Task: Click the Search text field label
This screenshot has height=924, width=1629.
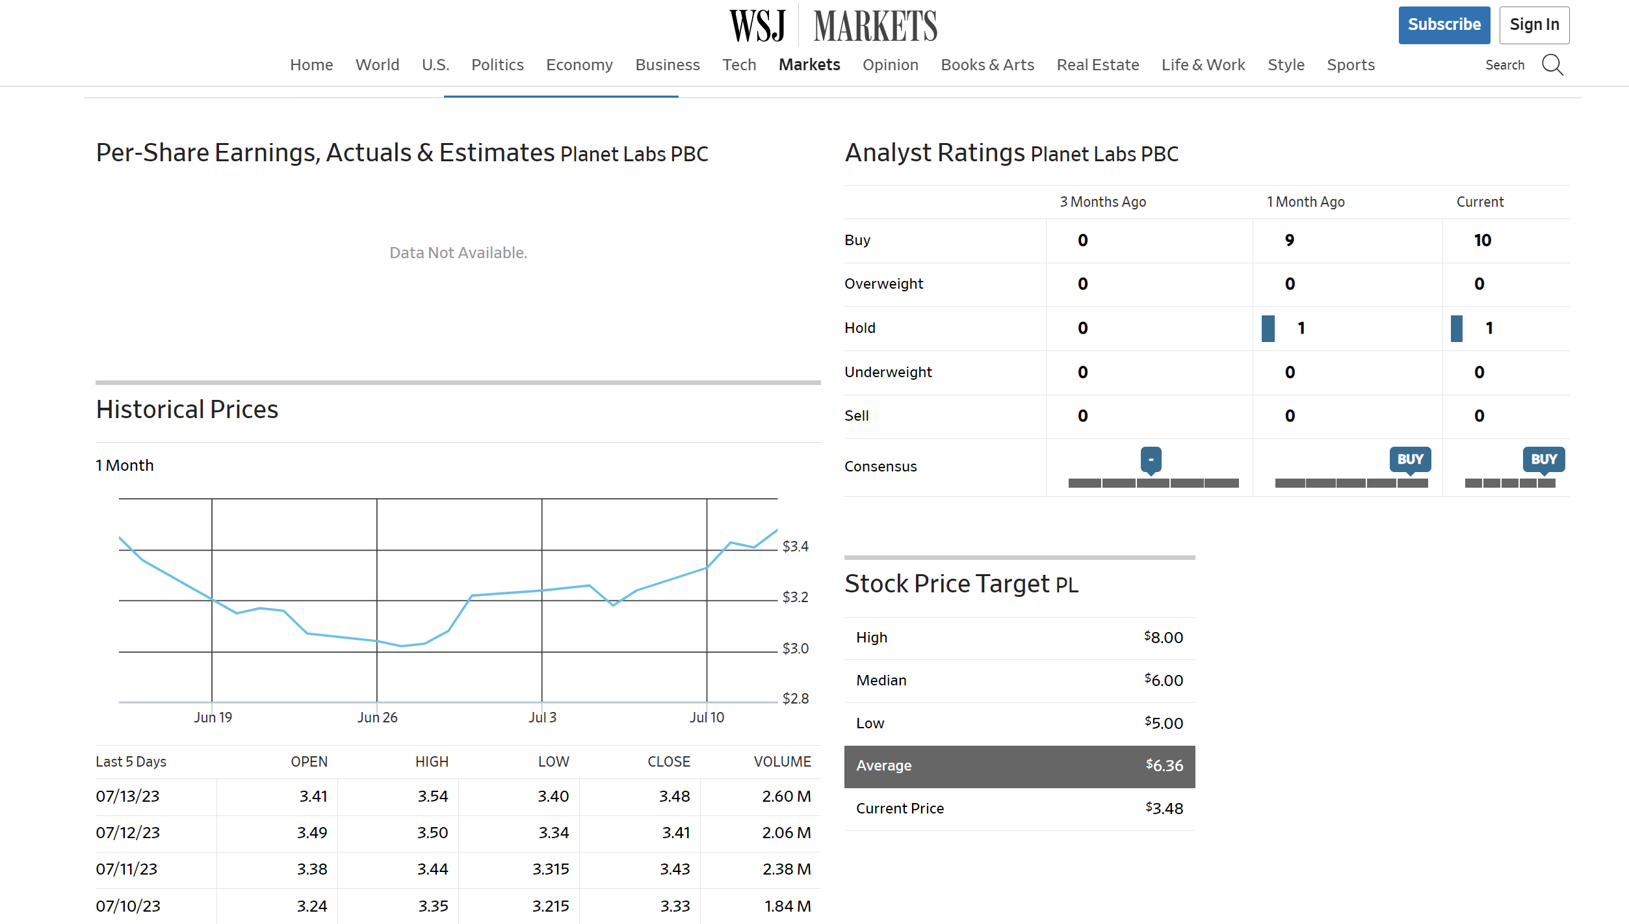Action: [1504, 65]
